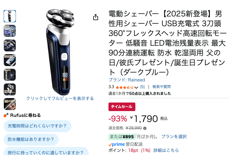Expand the rating breakdown chevron
The width and height of the screenshot is (231, 155).
[x=136, y=88]
